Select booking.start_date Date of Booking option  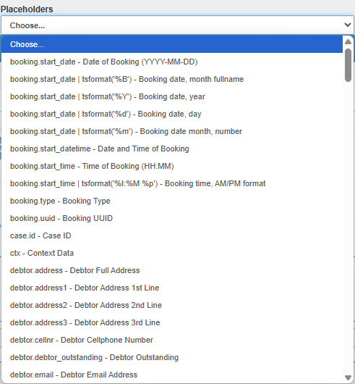click(172, 62)
